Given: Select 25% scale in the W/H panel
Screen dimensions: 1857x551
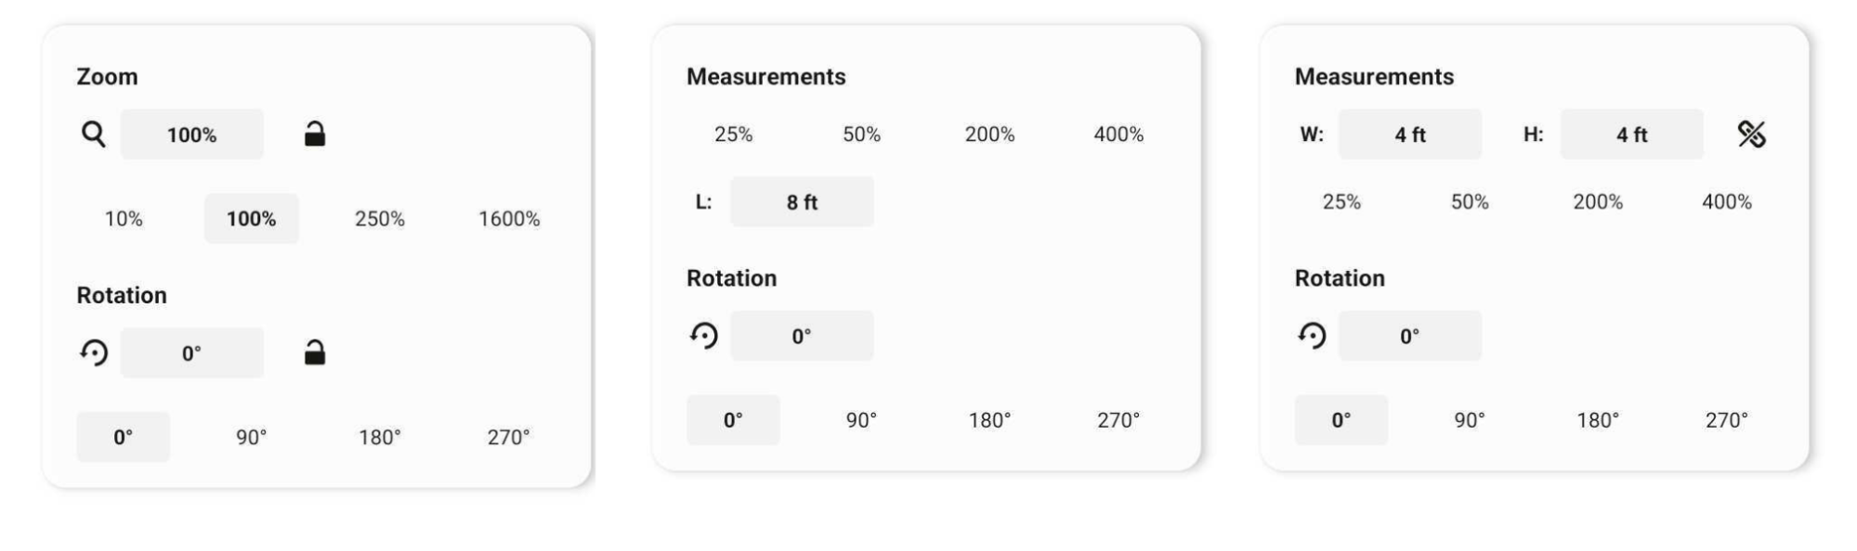Looking at the screenshot, I should tap(1340, 202).
